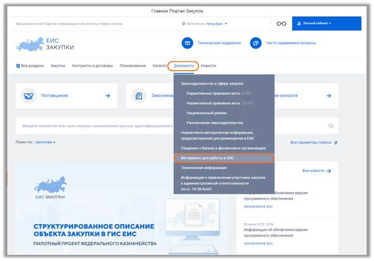The height and width of the screenshot is (261, 374).
Task: Click second ОБНОВЛЕНИЕ ЕИС tag
Action: click(258, 244)
